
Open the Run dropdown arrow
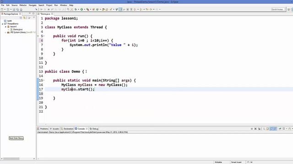click(x=84, y=9)
